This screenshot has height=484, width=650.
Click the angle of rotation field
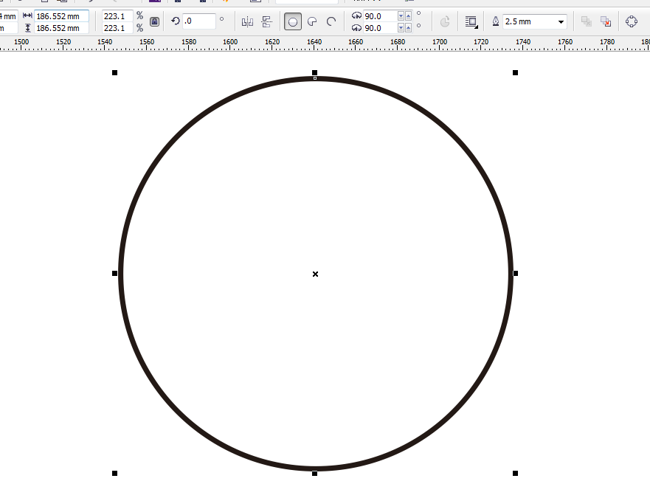[x=198, y=21]
